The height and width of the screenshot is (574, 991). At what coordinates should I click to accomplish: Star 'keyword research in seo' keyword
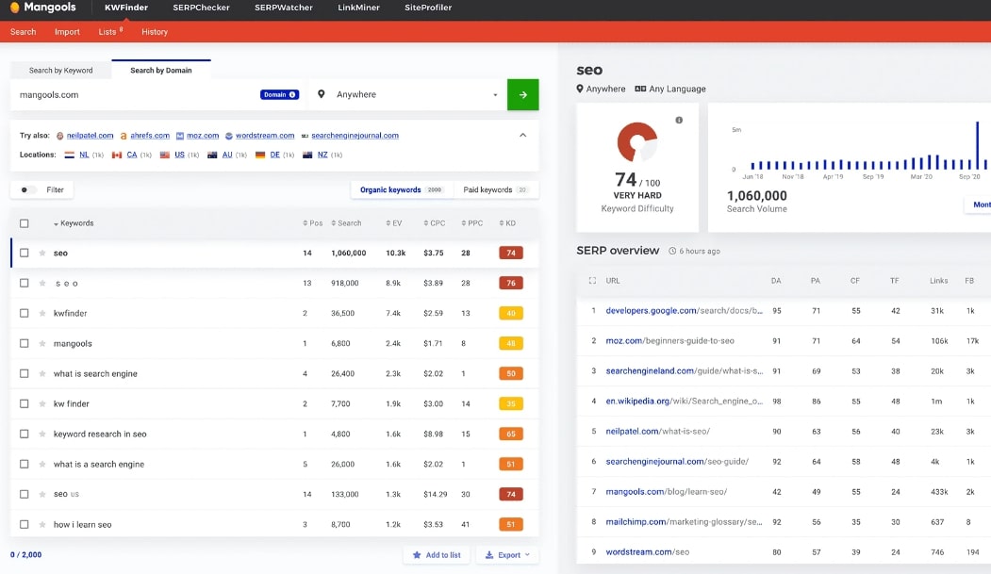click(x=42, y=434)
